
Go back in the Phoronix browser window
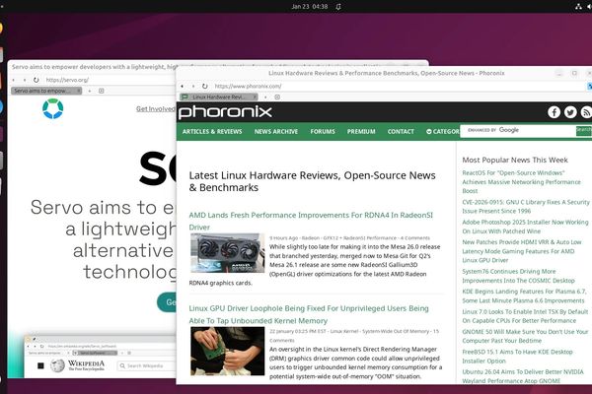pyautogui.click(x=183, y=87)
